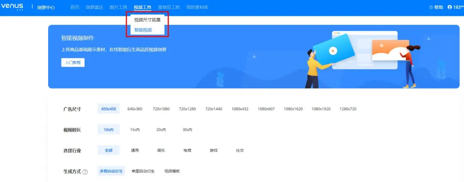This screenshot has height=182, width=464.
Task: Select the 电商 industry option
Action: [187, 150]
